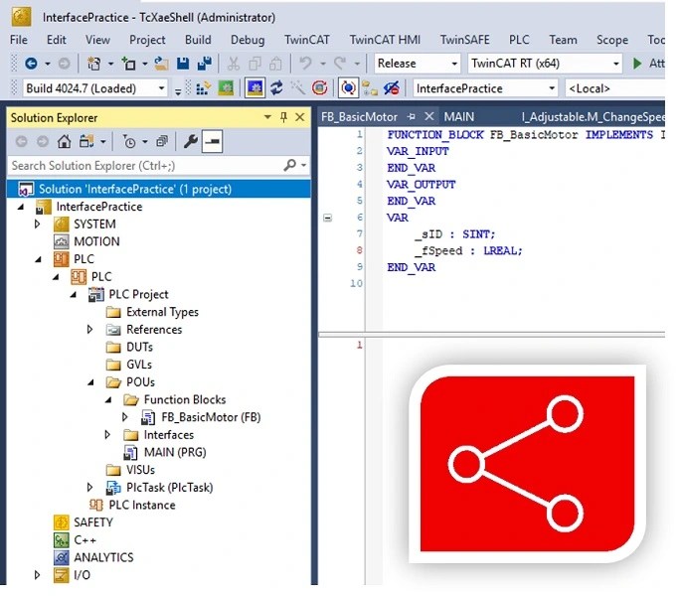Open the PLC menu

point(519,40)
